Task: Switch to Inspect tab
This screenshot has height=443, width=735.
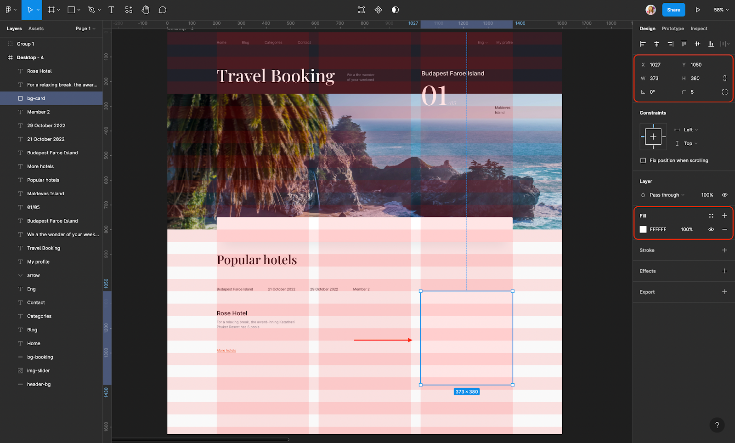Action: click(699, 28)
